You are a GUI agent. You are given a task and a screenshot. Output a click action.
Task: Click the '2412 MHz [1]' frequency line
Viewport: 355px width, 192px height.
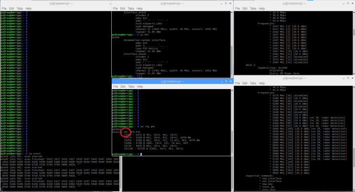coord(288,26)
